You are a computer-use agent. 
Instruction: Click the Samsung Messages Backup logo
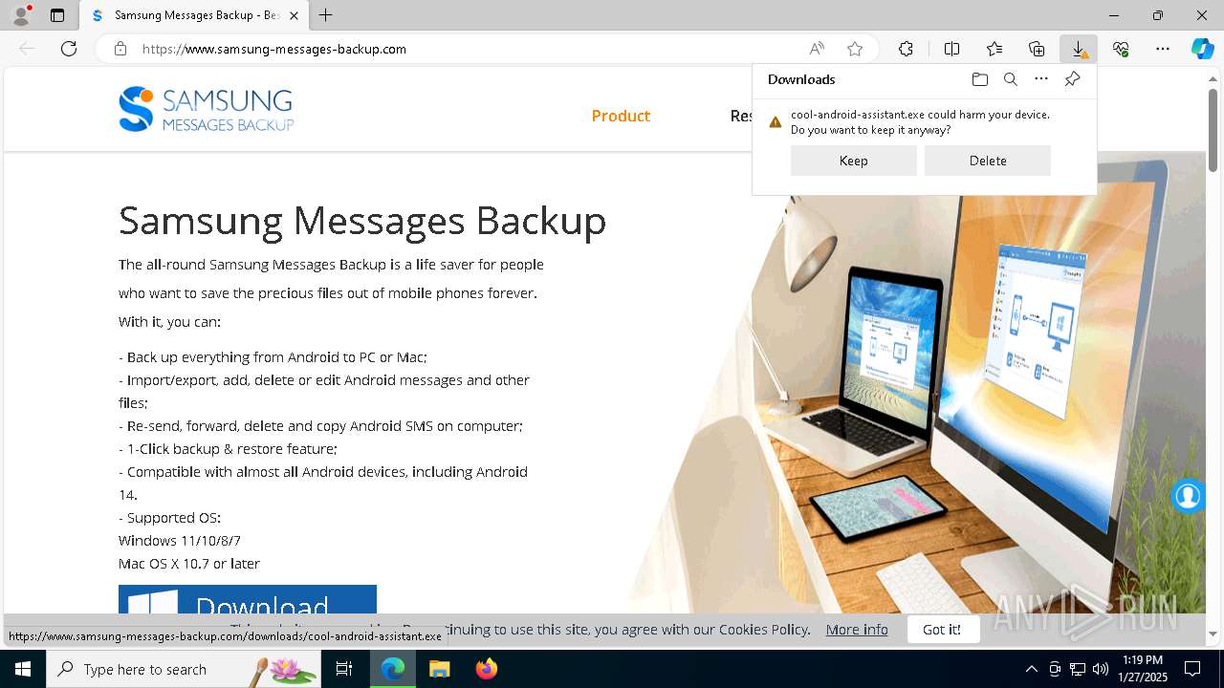click(x=206, y=109)
